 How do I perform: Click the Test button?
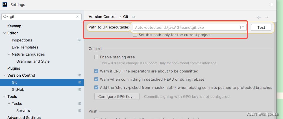[x=261, y=27]
